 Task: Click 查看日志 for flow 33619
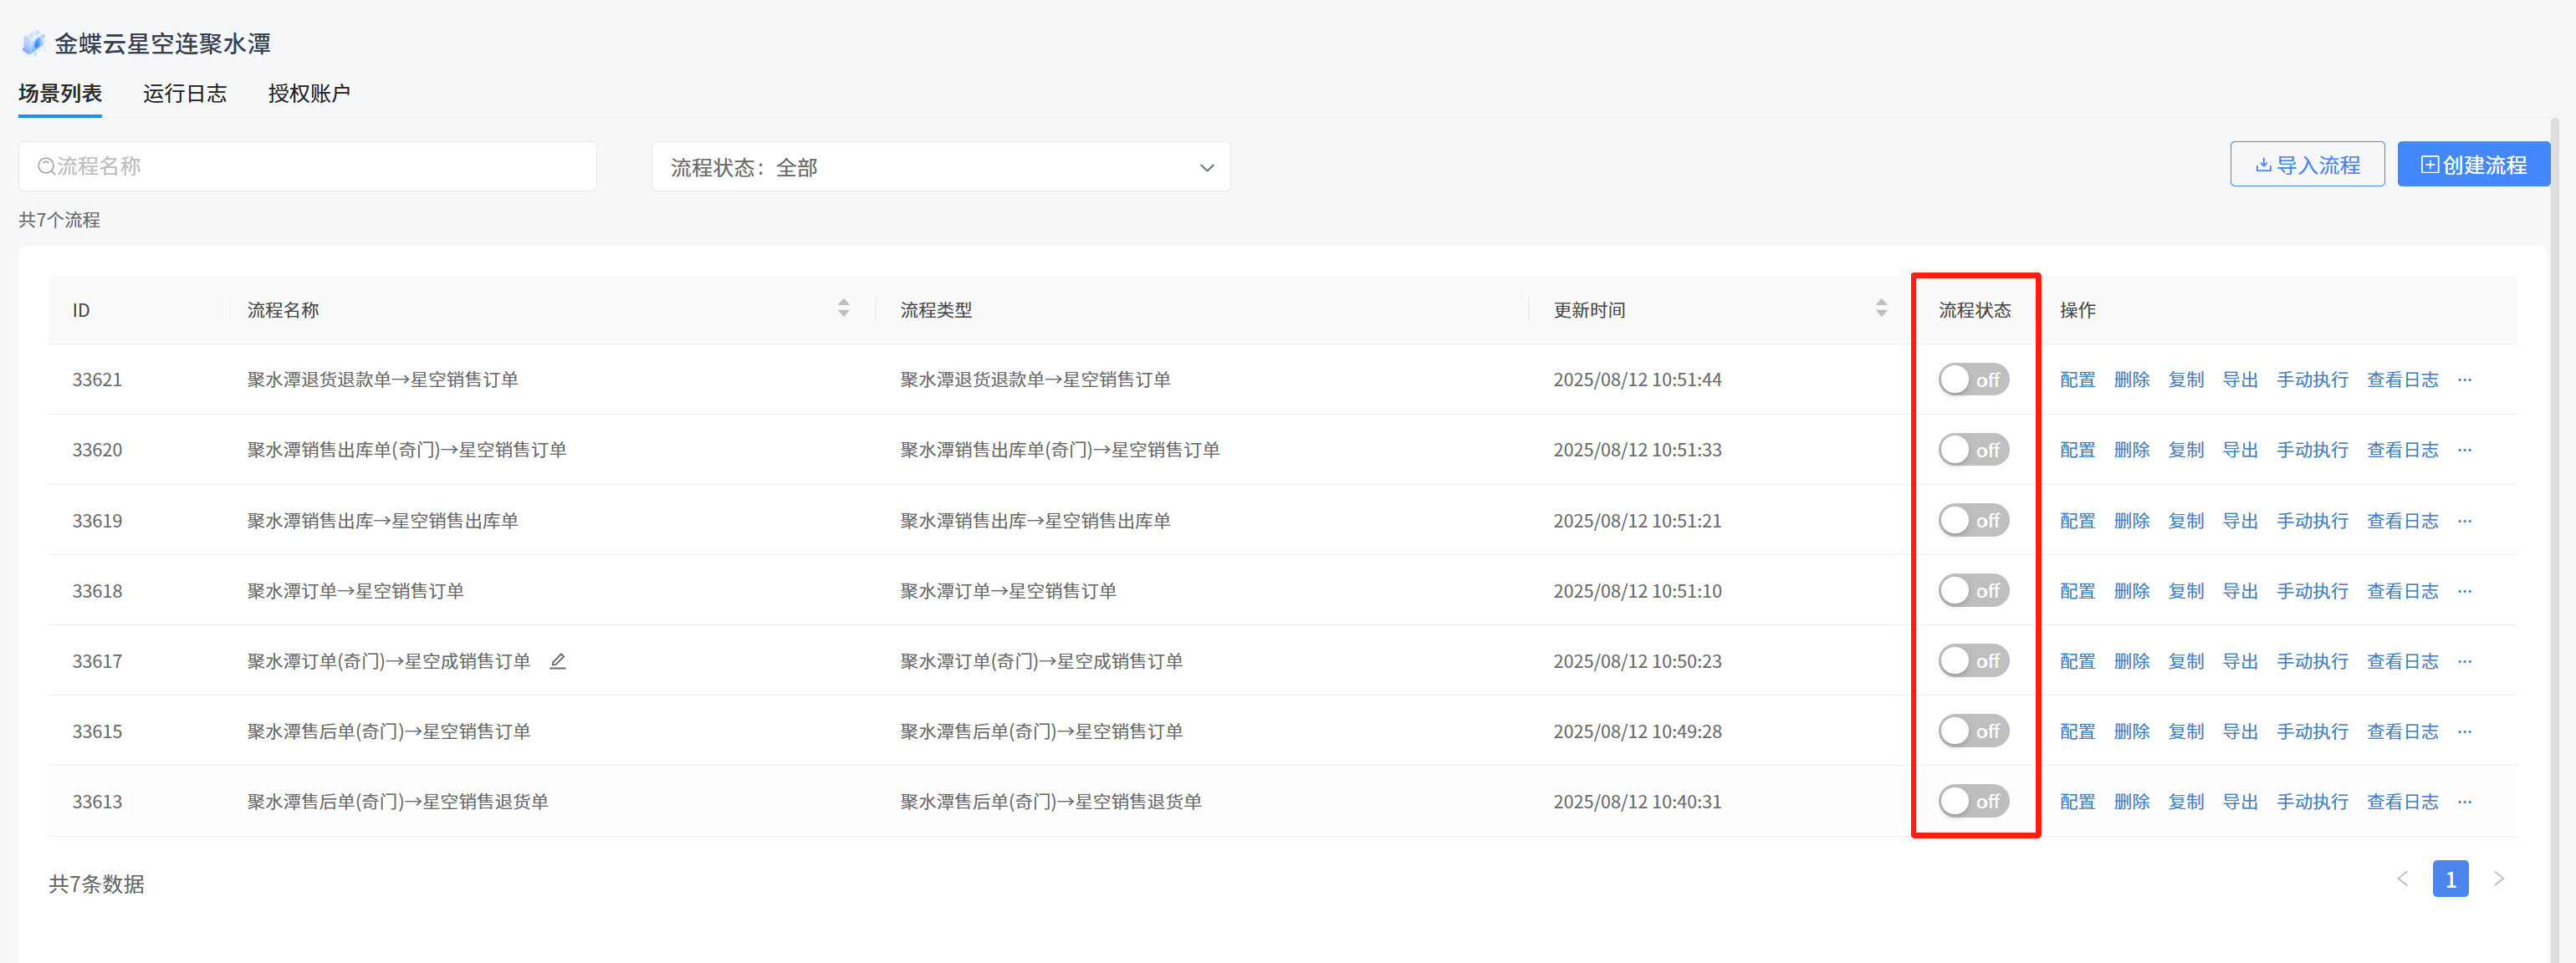point(2403,521)
